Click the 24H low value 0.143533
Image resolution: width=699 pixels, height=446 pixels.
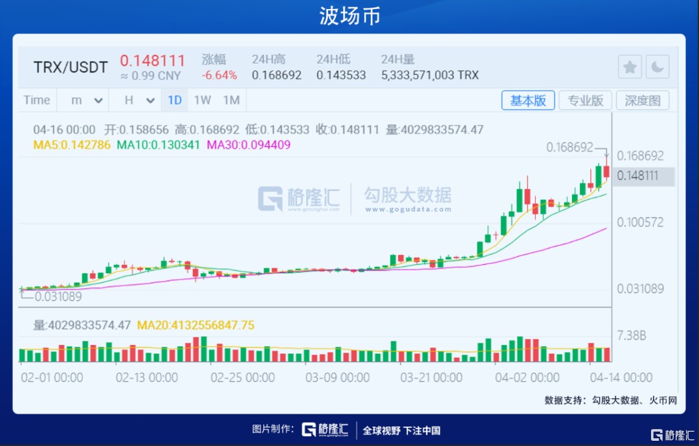point(341,75)
